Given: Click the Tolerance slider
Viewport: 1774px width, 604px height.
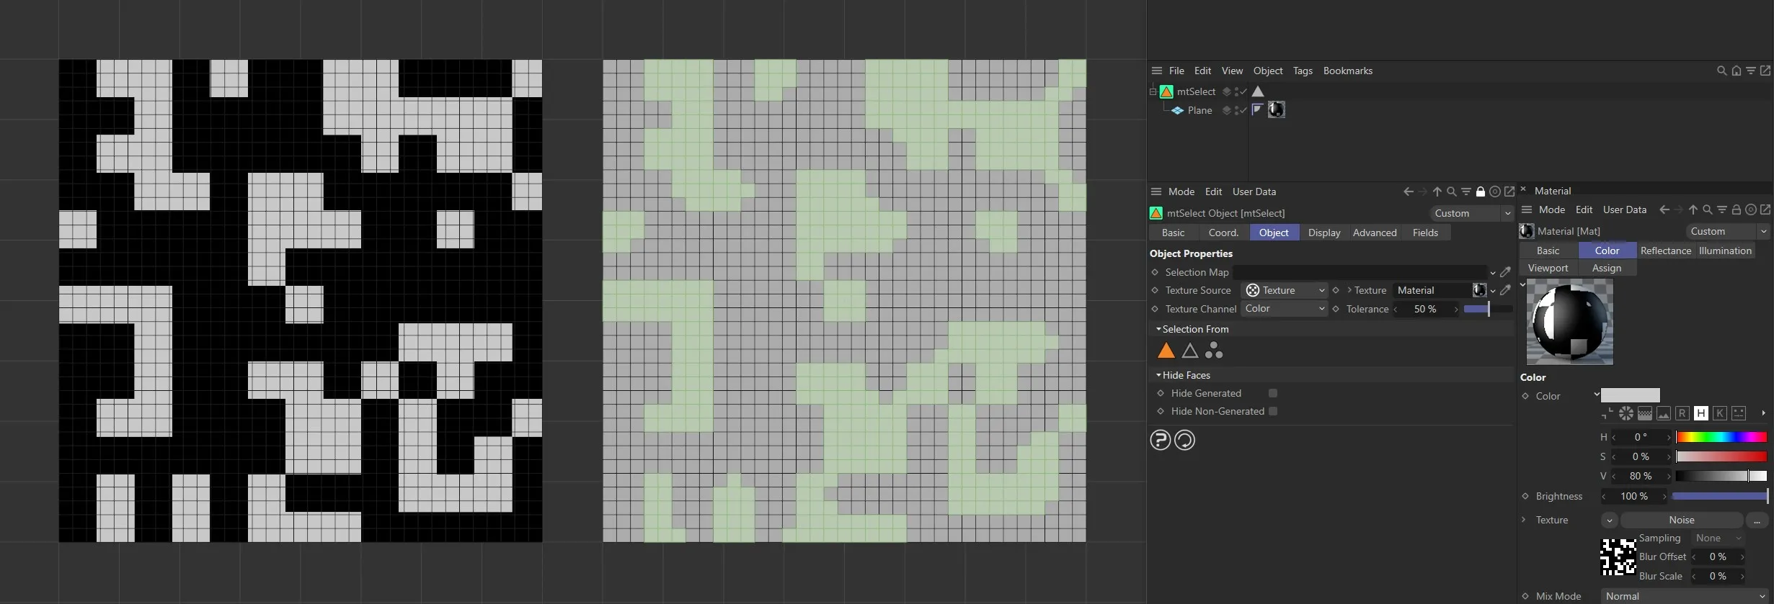Looking at the screenshot, I should (x=1489, y=309).
